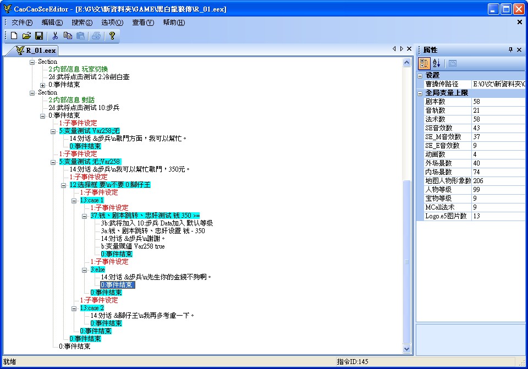Image resolution: width=528 pixels, height=369 pixels.
Task: Select the 3:else tree item
Action: [98, 269]
